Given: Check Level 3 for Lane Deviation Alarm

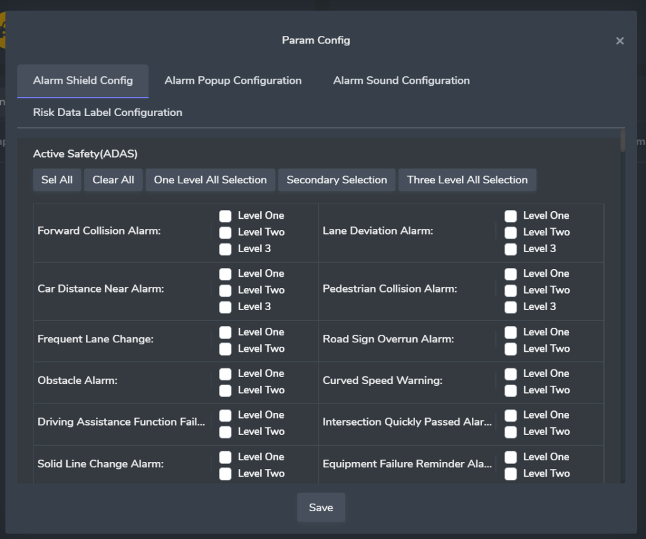Looking at the screenshot, I should click(510, 249).
